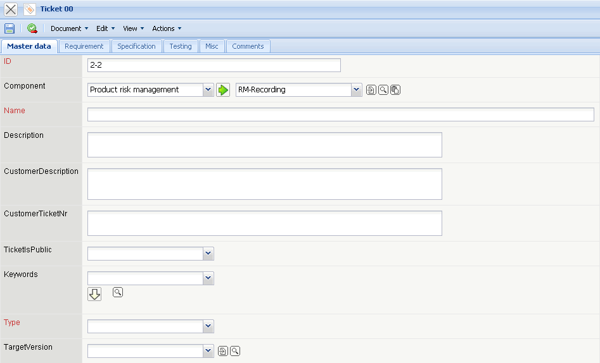Image resolution: width=600 pixels, height=363 pixels.
Task: Open the RM-Recording combo box
Action: coord(356,90)
